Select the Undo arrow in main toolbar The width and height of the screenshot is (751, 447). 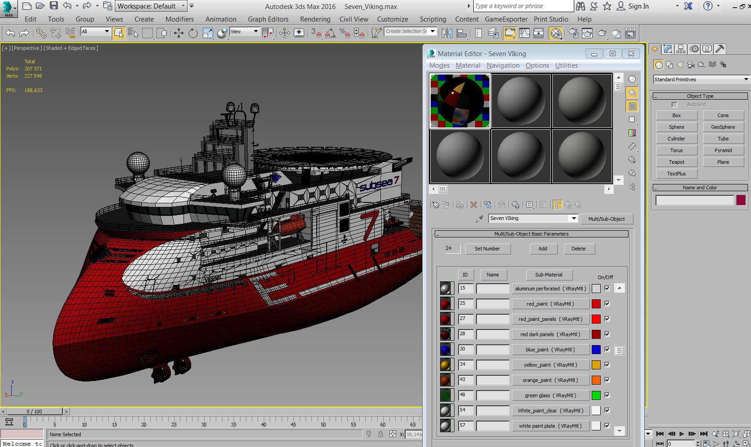click(x=10, y=33)
